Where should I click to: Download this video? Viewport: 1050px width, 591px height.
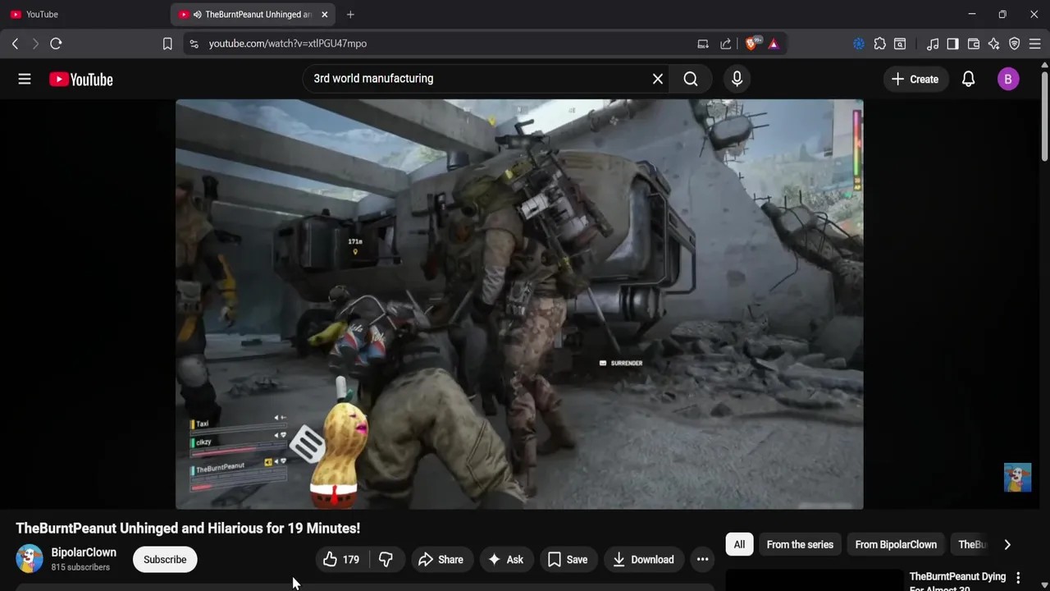(643, 560)
